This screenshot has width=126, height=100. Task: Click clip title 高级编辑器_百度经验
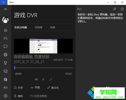(x=31, y=57)
